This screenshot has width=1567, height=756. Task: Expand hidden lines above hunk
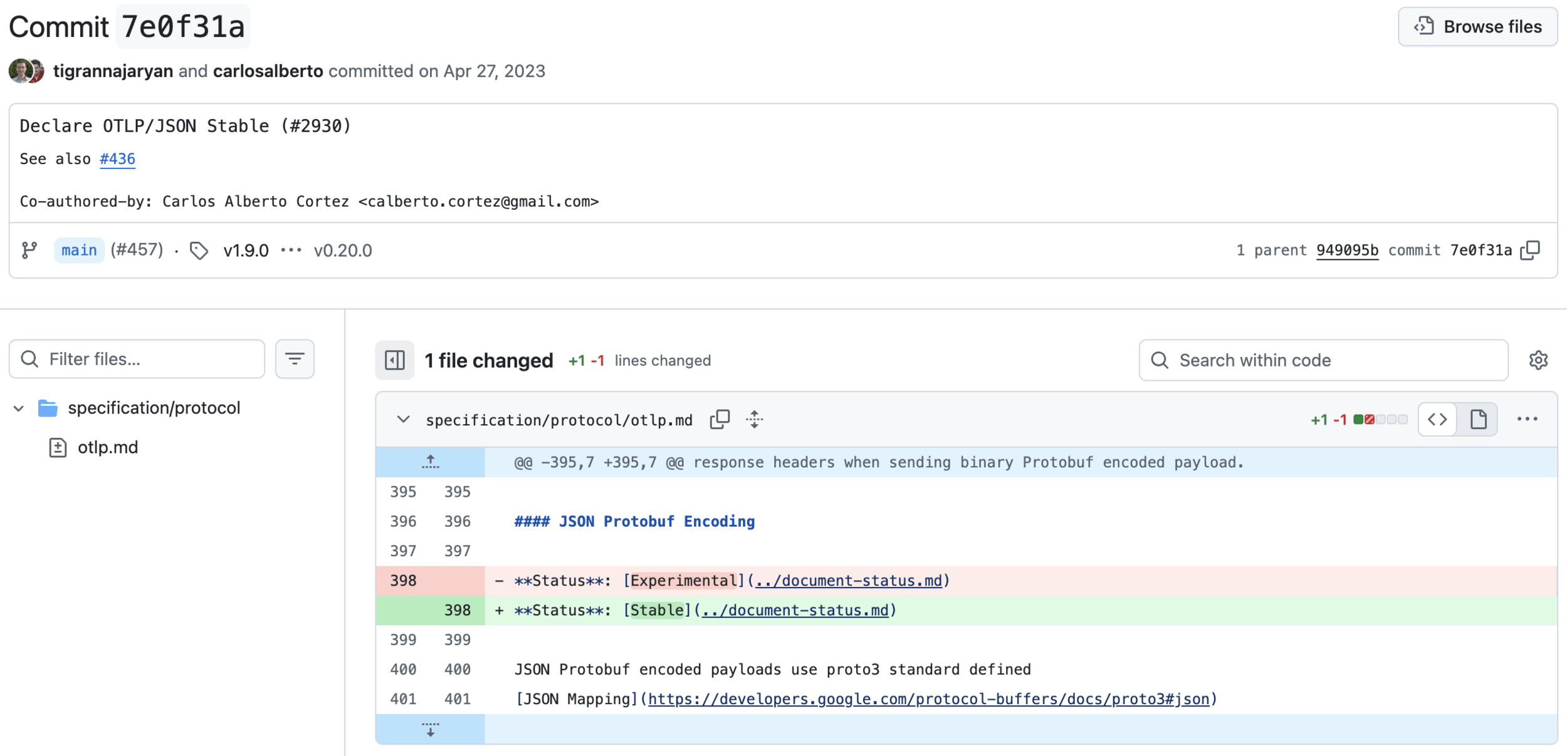430,462
